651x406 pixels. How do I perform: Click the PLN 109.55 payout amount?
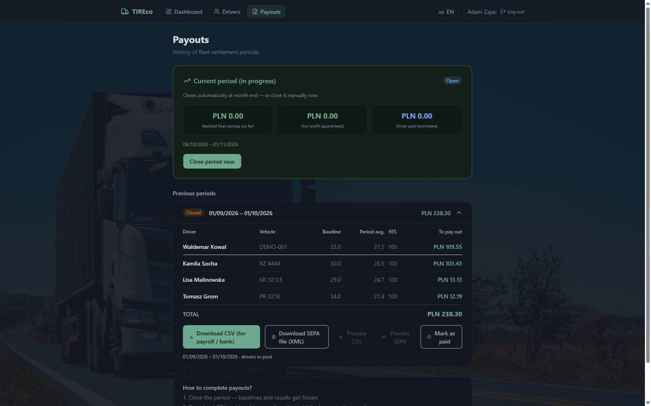448,247
